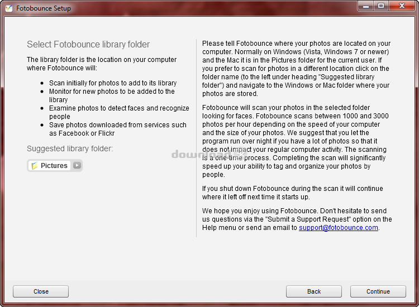Close window using the red X button

(401, 6)
